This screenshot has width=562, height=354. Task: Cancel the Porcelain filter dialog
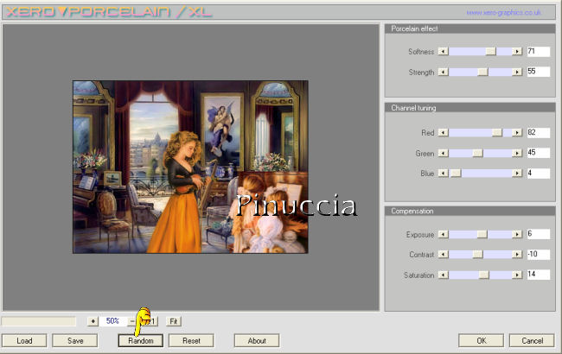[533, 341]
